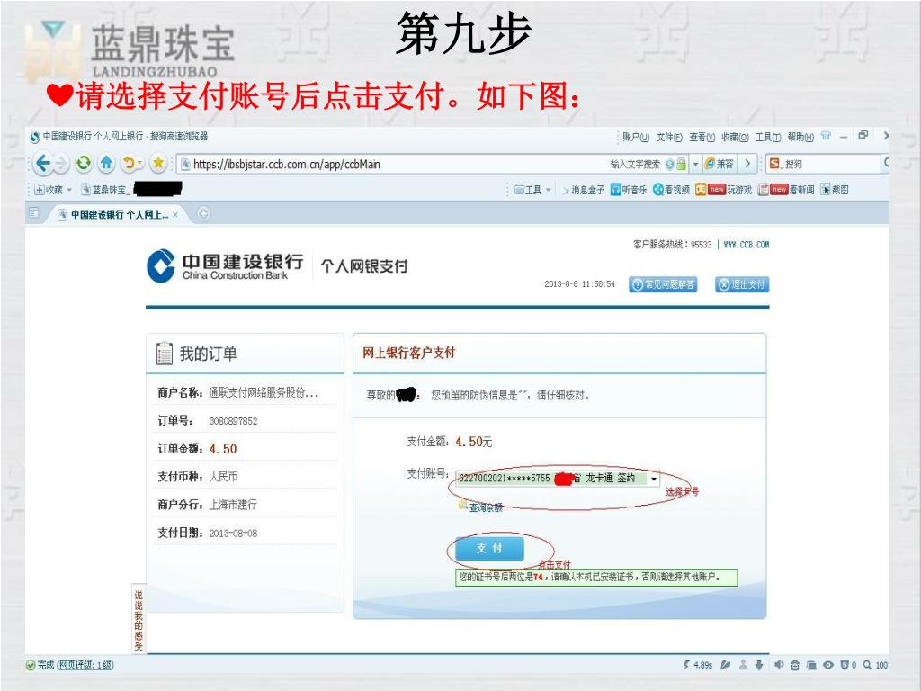Click the go arrow next to 兼容

pyautogui.click(x=747, y=164)
